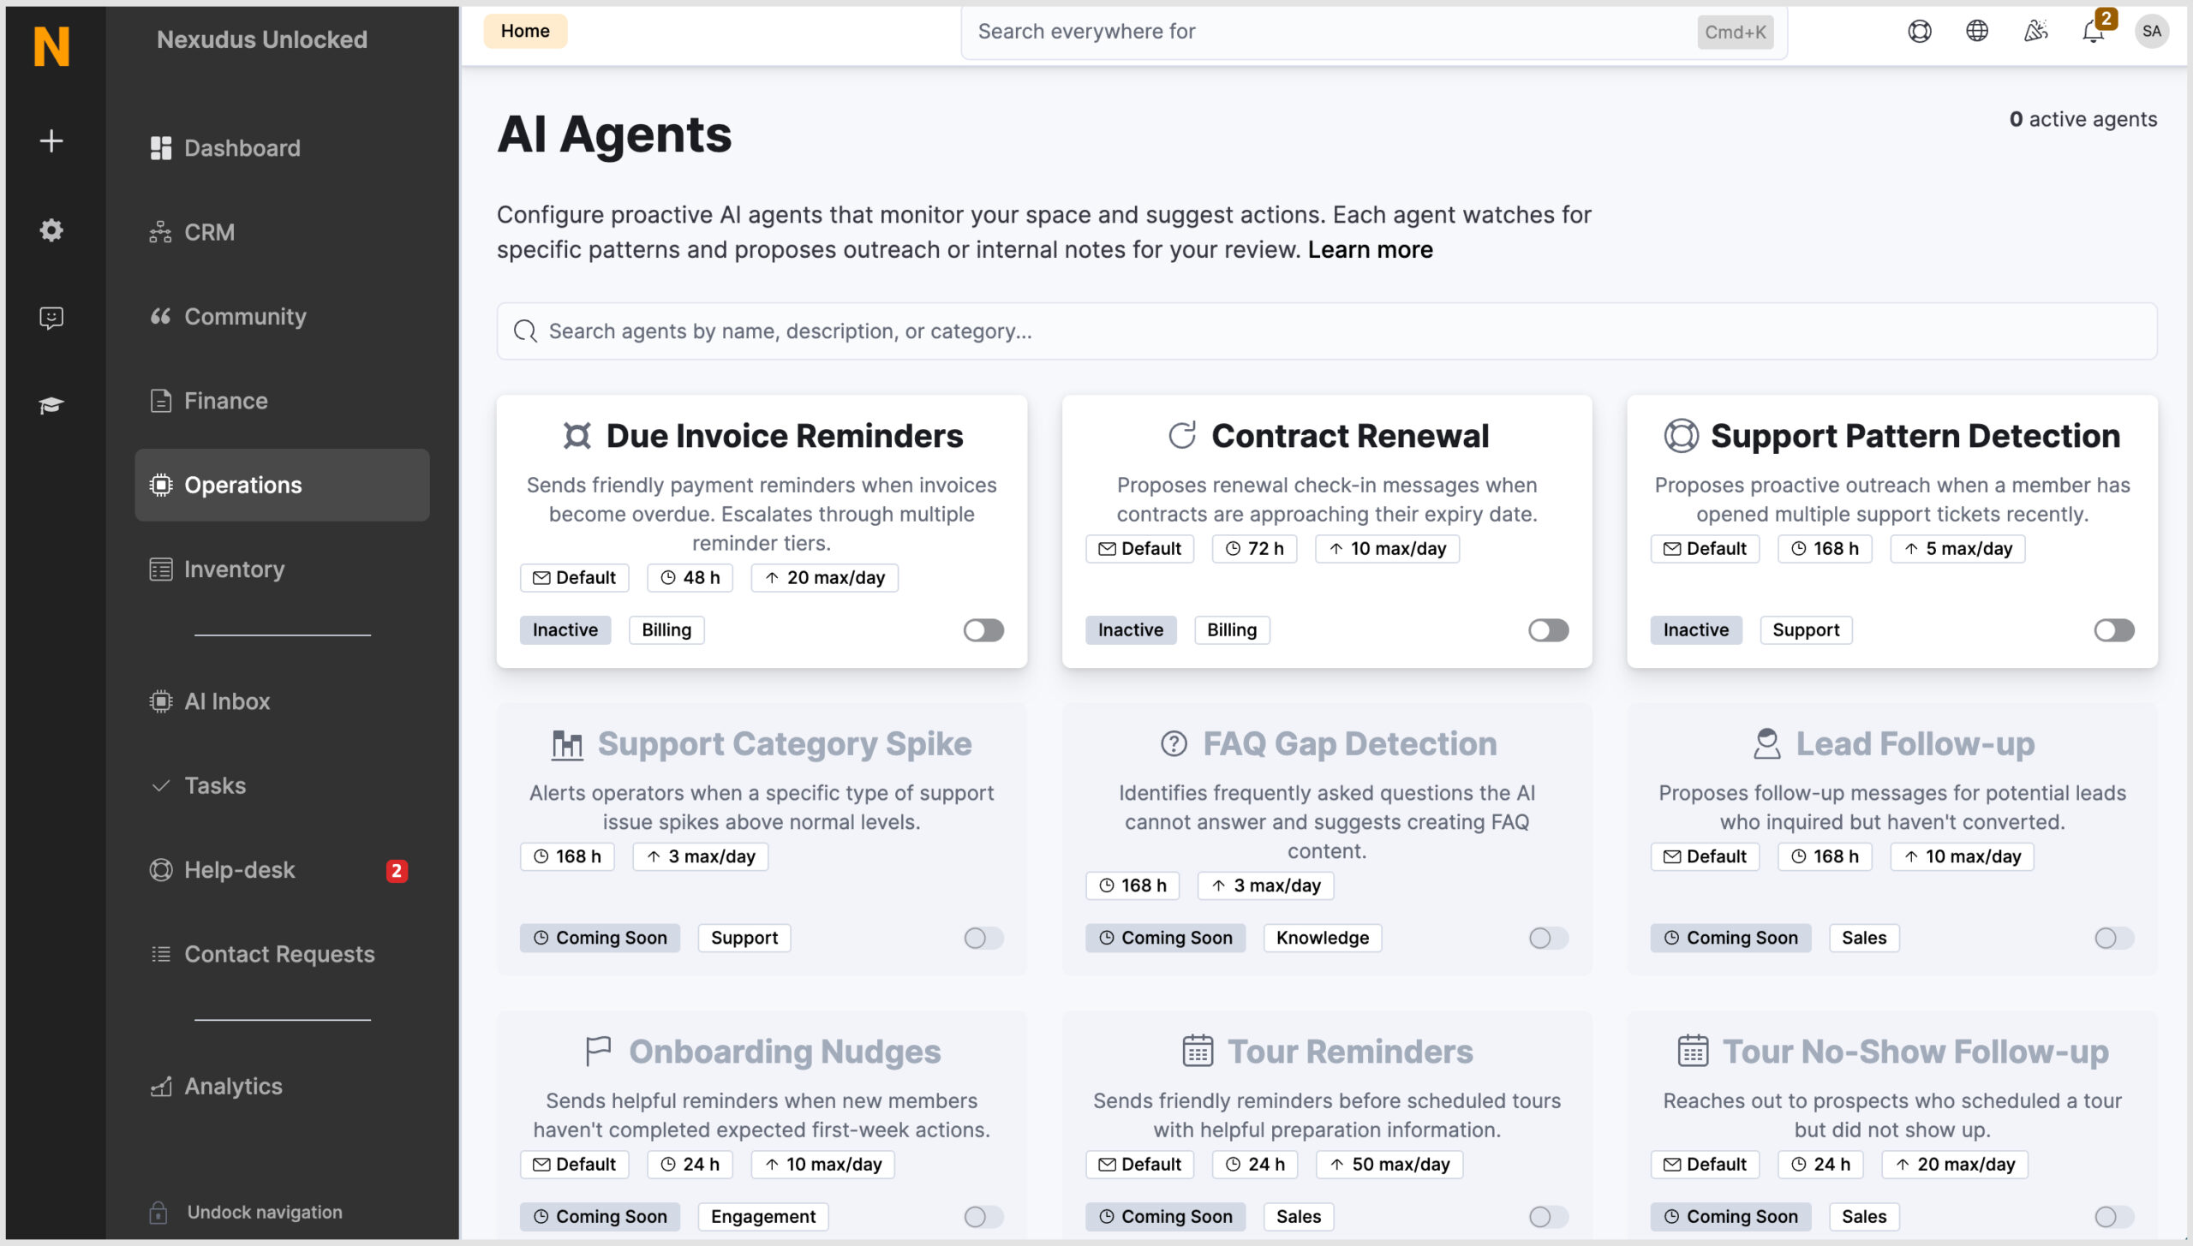Open the settings gear in left rail
Viewport: 2193px width, 1246px height.
[x=51, y=230]
